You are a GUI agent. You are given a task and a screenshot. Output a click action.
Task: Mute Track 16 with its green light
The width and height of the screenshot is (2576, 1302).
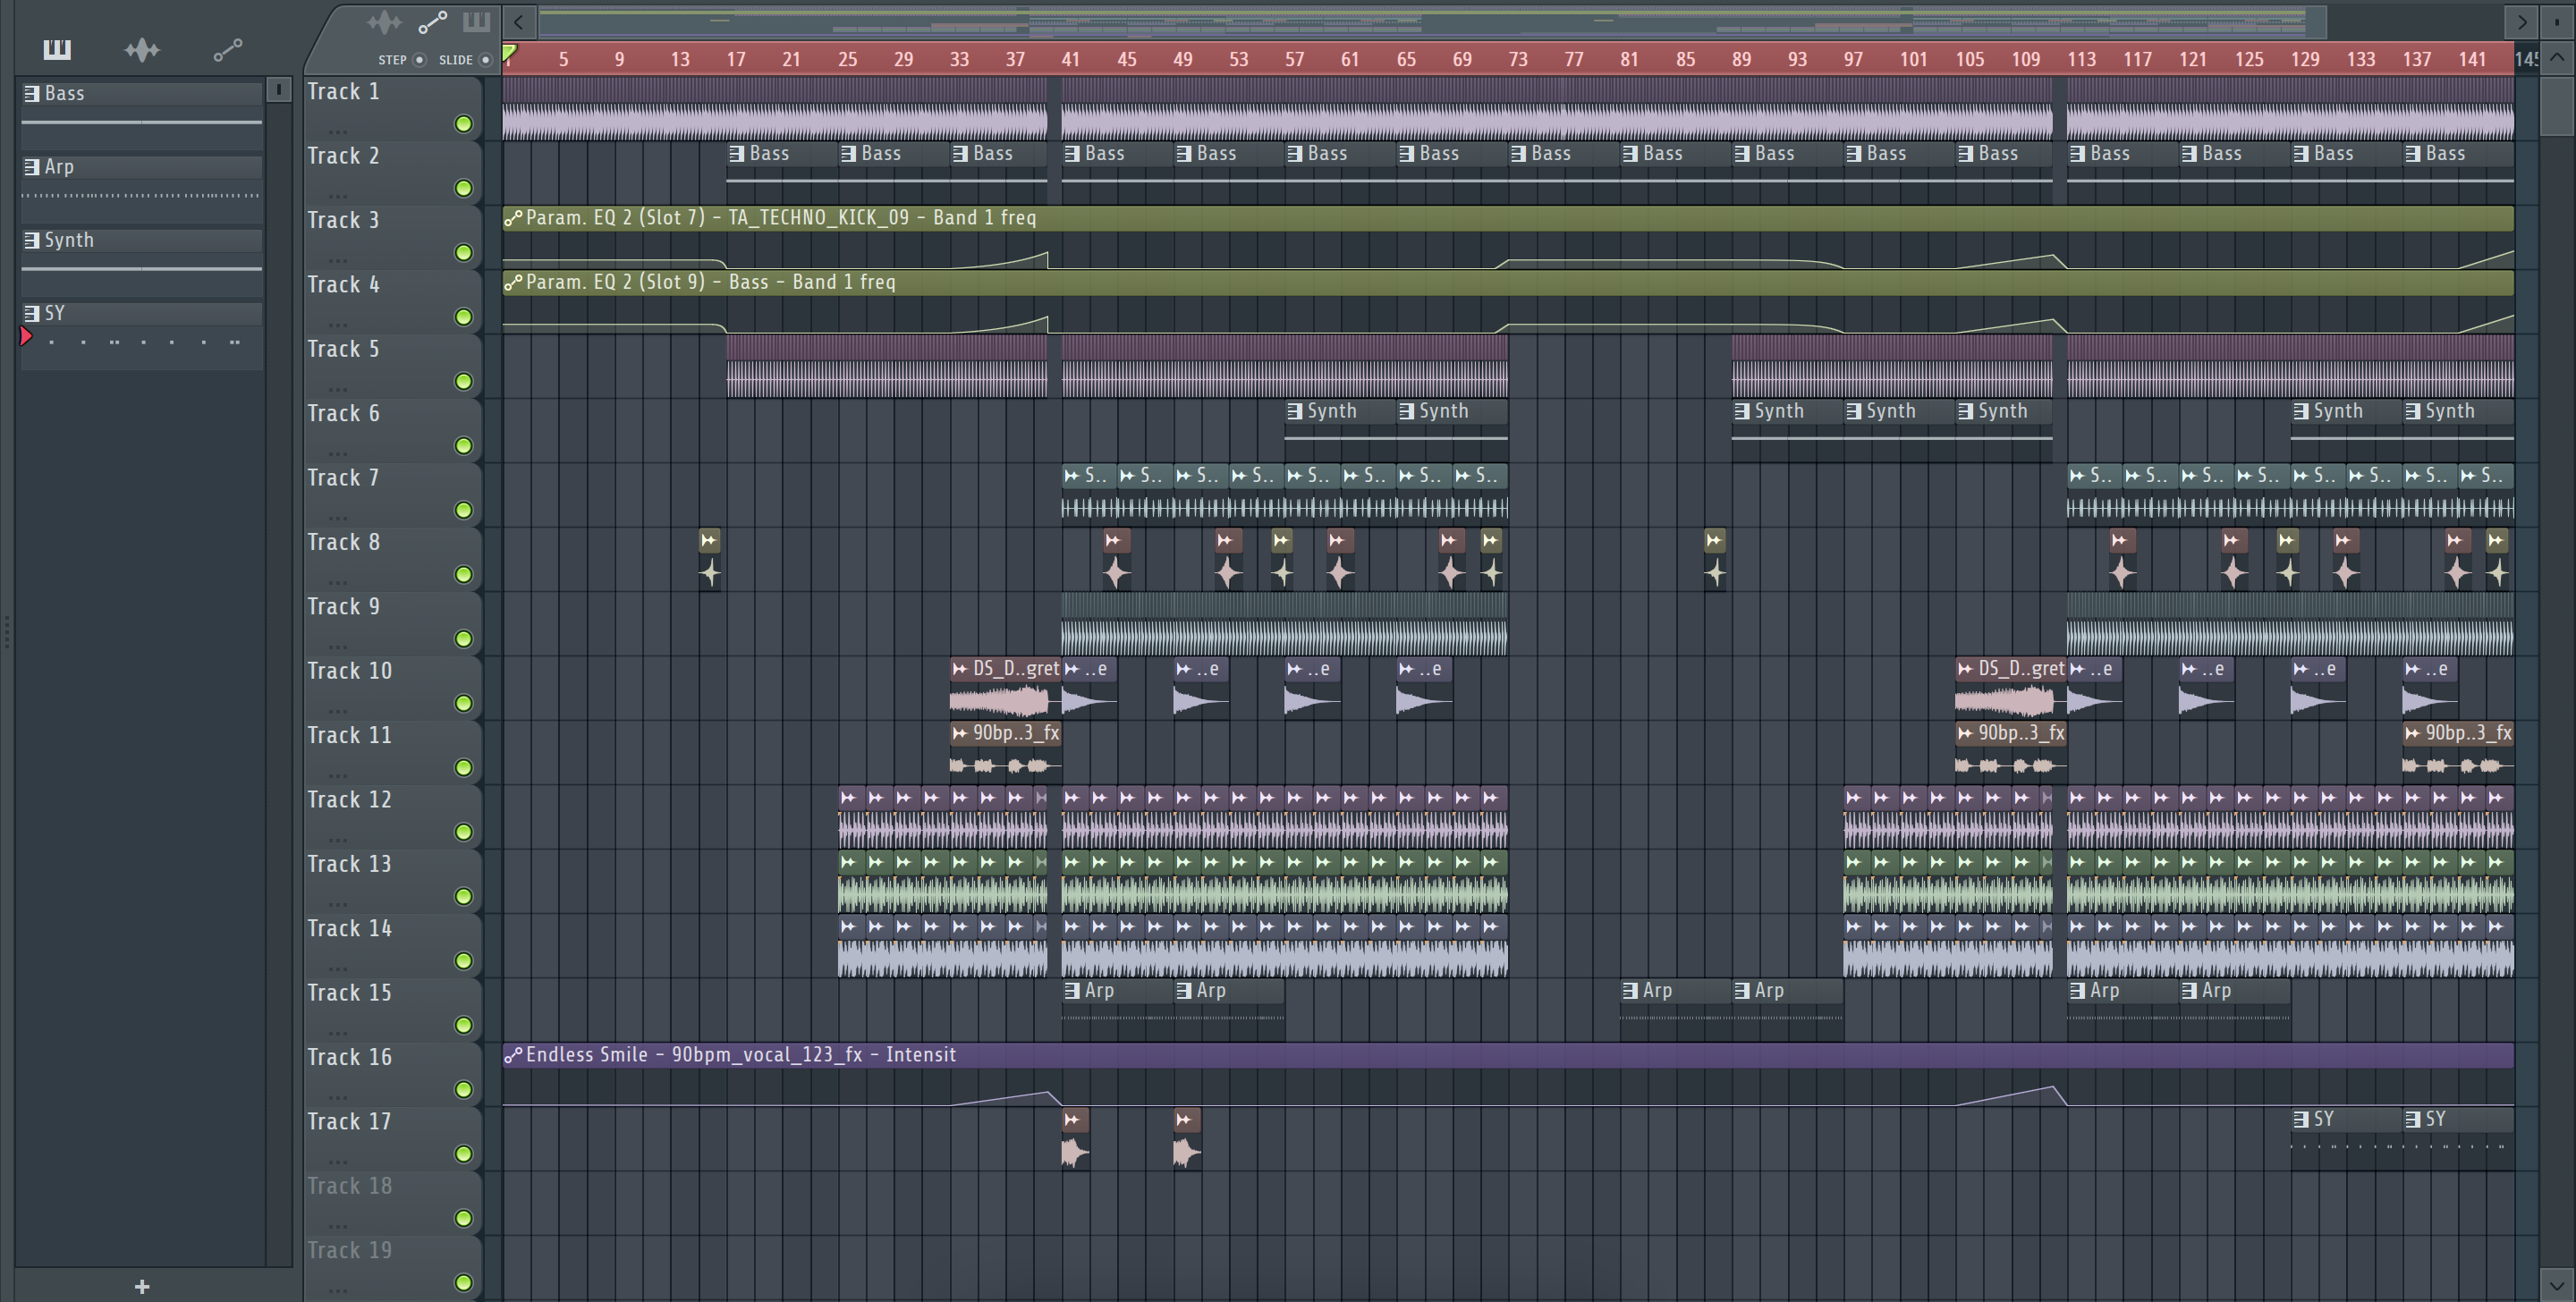(x=463, y=1089)
